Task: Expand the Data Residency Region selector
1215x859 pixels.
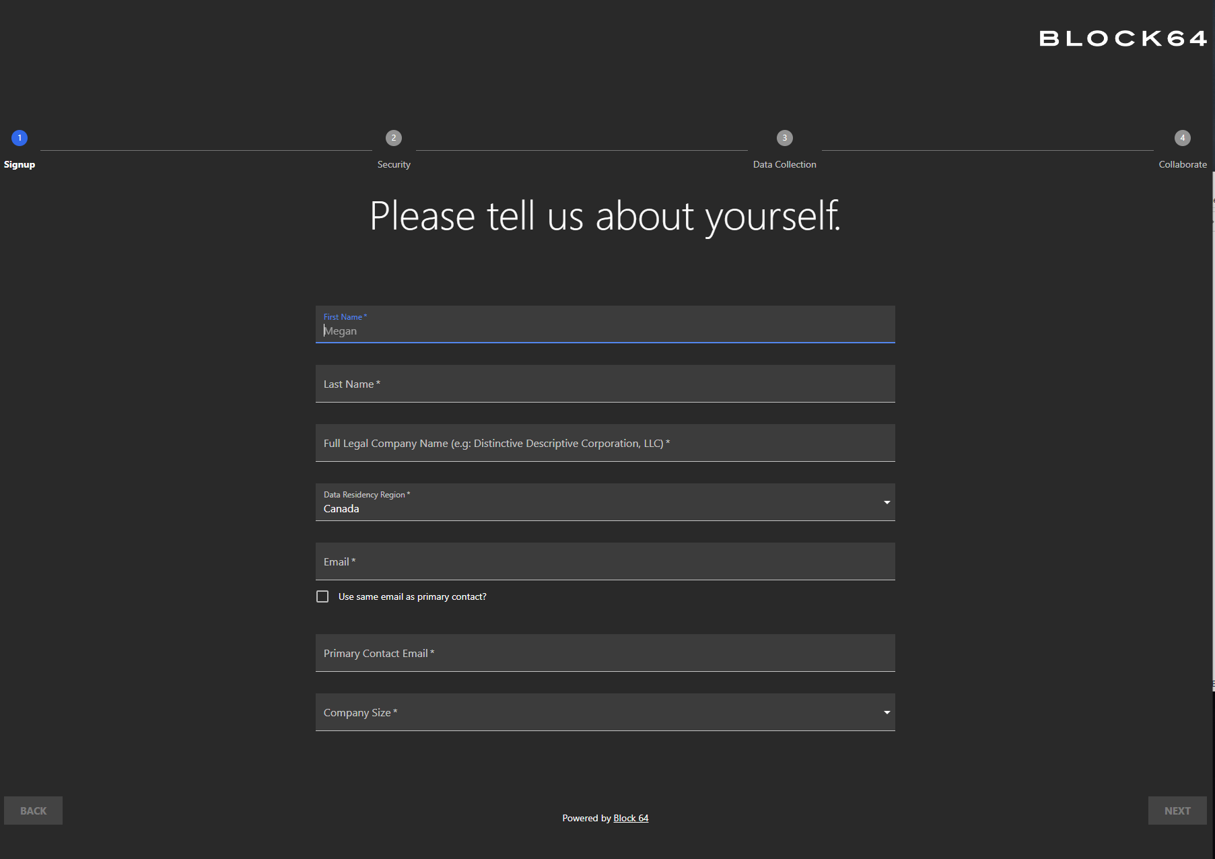Action: [x=604, y=502]
